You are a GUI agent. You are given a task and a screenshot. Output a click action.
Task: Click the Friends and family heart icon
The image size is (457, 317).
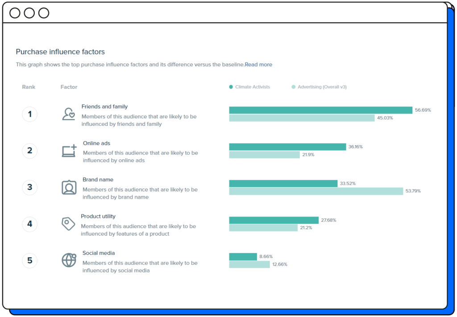pyautogui.click(x=68, y=114)
